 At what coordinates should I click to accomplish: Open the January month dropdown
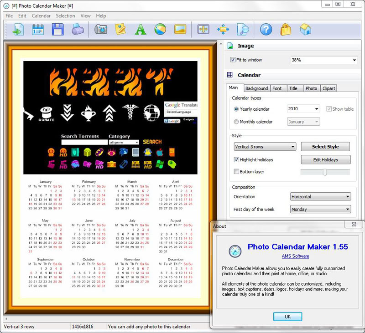[x=303, y=122]
